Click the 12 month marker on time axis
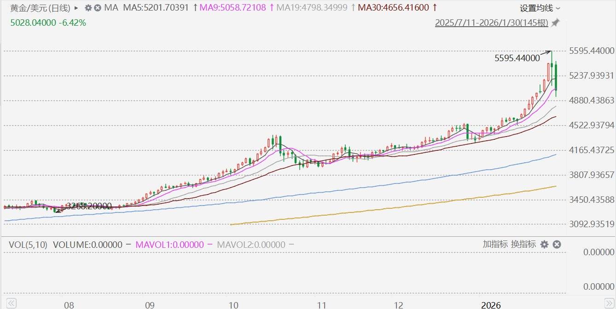The image size is (616, 309). (399, 305)
